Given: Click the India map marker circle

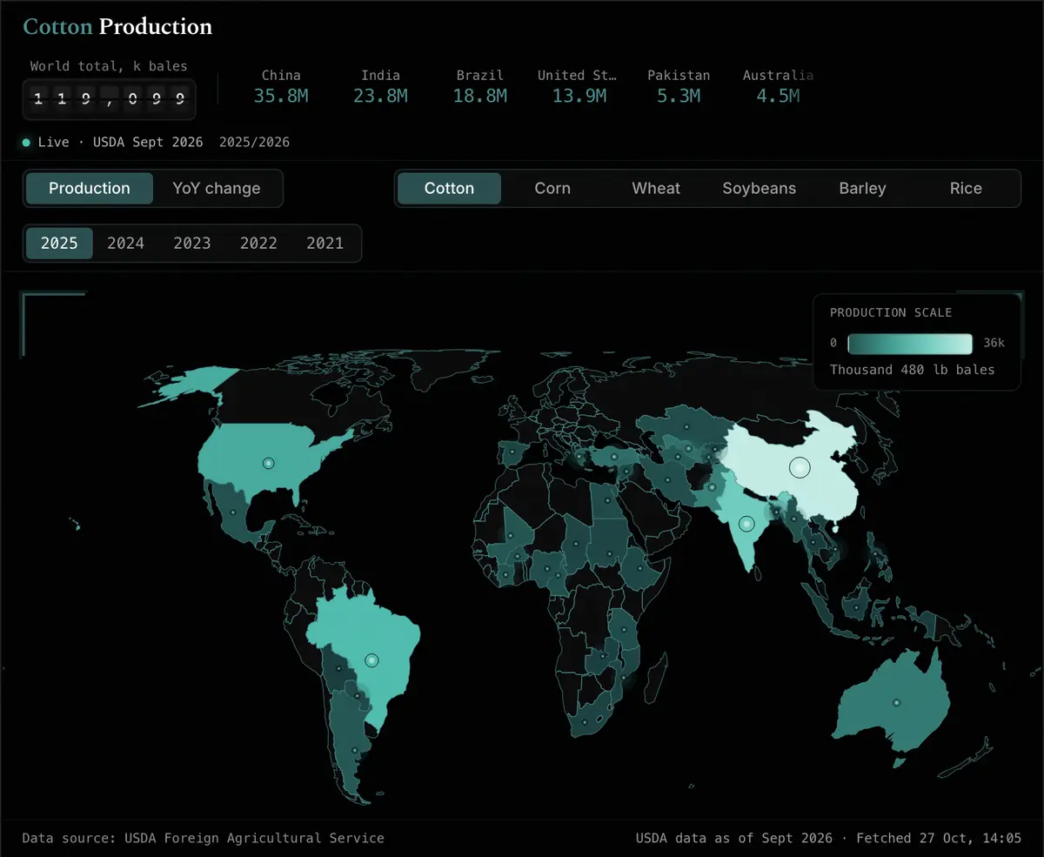Looking at the screenshot, I should click(746, 524).
